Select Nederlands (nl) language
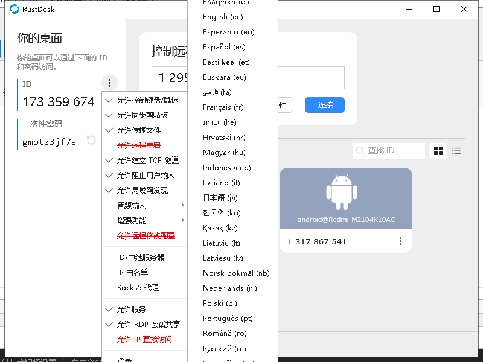Viewport: 483px width, 362px height. click(233, 288)
